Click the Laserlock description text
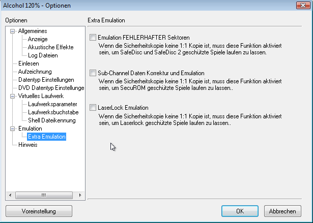This screenshot has width=313, height=223. 190,119
